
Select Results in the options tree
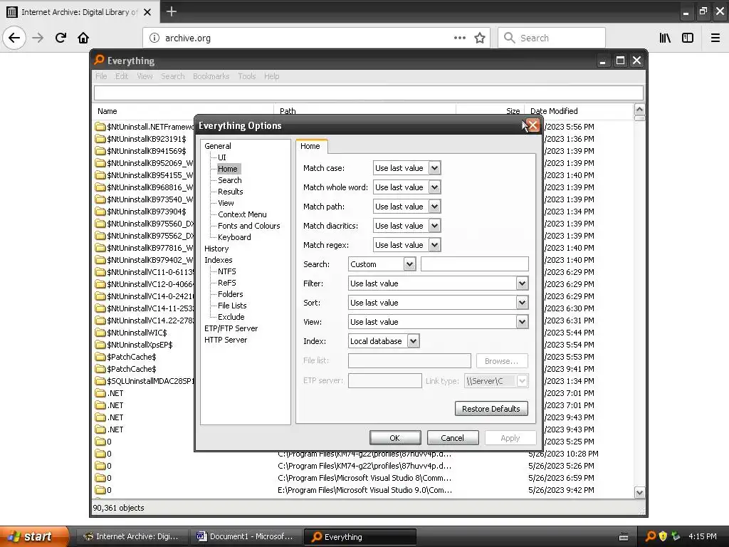pyautogui.click(x=230, y=192)
